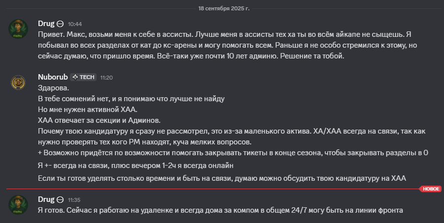The width and height of the screenshot is (444, 223).
Task: Click the emblem icon inside the TECH tag
Action: pos(75,77)
